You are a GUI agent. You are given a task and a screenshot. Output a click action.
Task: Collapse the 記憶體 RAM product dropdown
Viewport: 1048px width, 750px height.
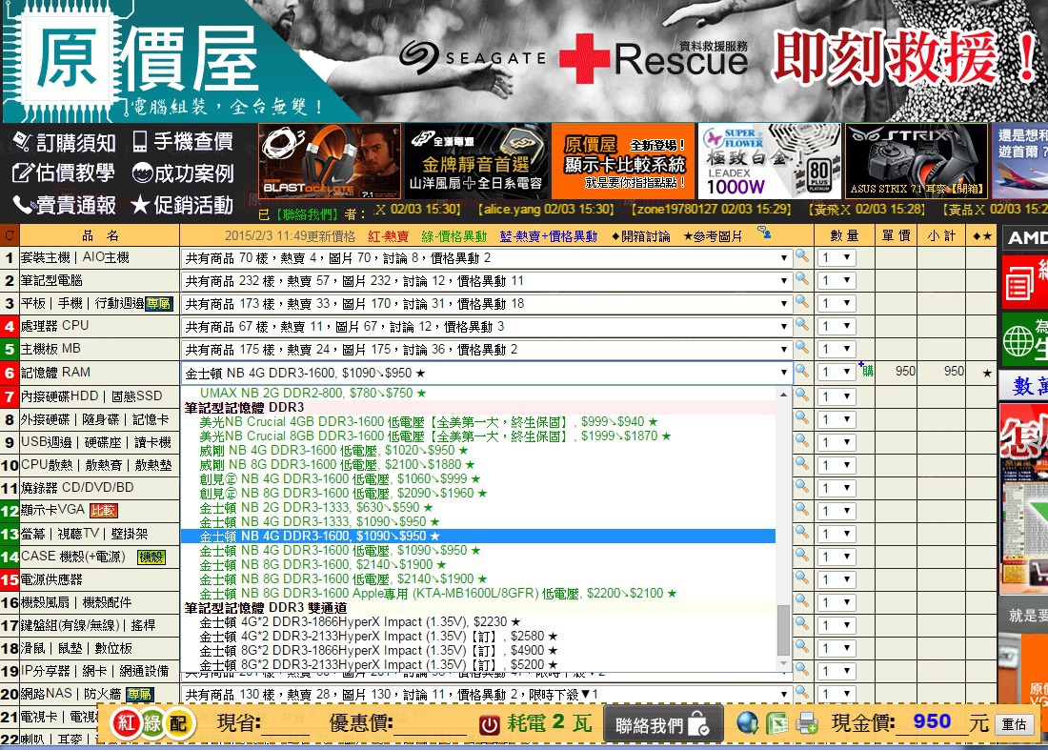click(x=486, y=373)
